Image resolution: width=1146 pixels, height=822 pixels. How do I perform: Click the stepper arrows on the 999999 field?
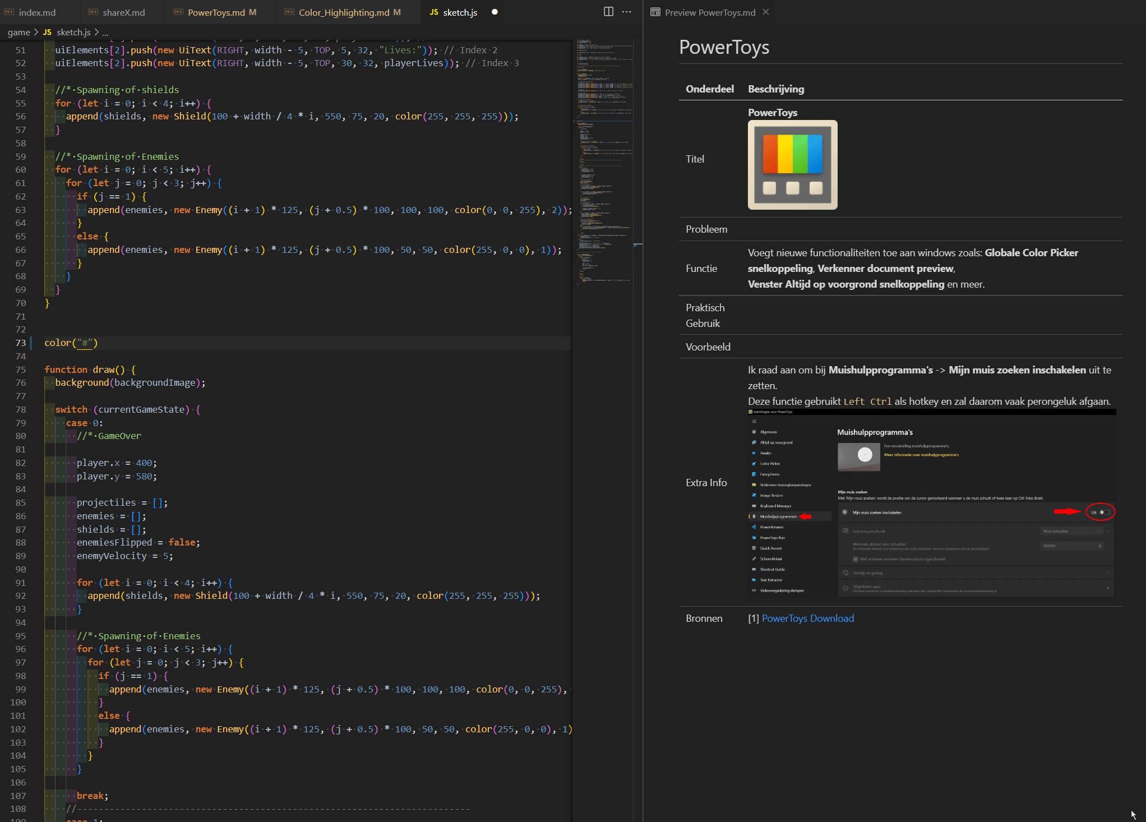pyautogui.click(x=1100, y=546)
